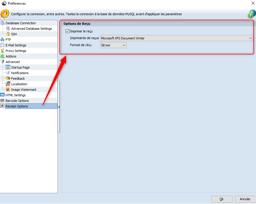
Task: Click the green help globe icon
Action: click(251, 14)
